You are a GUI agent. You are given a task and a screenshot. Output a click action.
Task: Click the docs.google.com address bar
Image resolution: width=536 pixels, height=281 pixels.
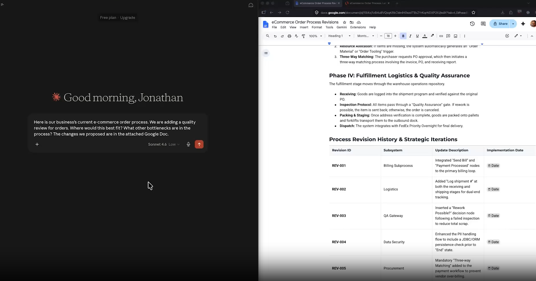pyautogui.click(x=393, y=12)
